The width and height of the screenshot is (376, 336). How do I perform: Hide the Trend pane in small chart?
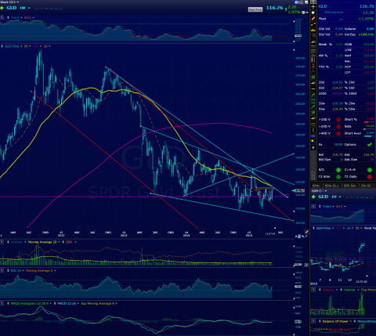pyautogui.click(x=313, y=206)
